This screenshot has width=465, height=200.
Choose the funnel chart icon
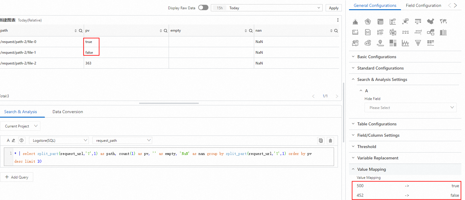point(418,43)
